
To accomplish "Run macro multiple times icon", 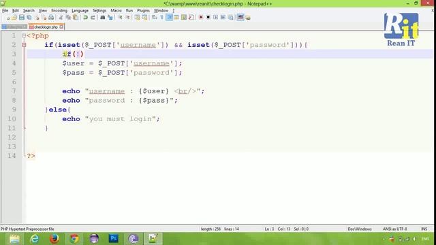I will coord(223,18).
